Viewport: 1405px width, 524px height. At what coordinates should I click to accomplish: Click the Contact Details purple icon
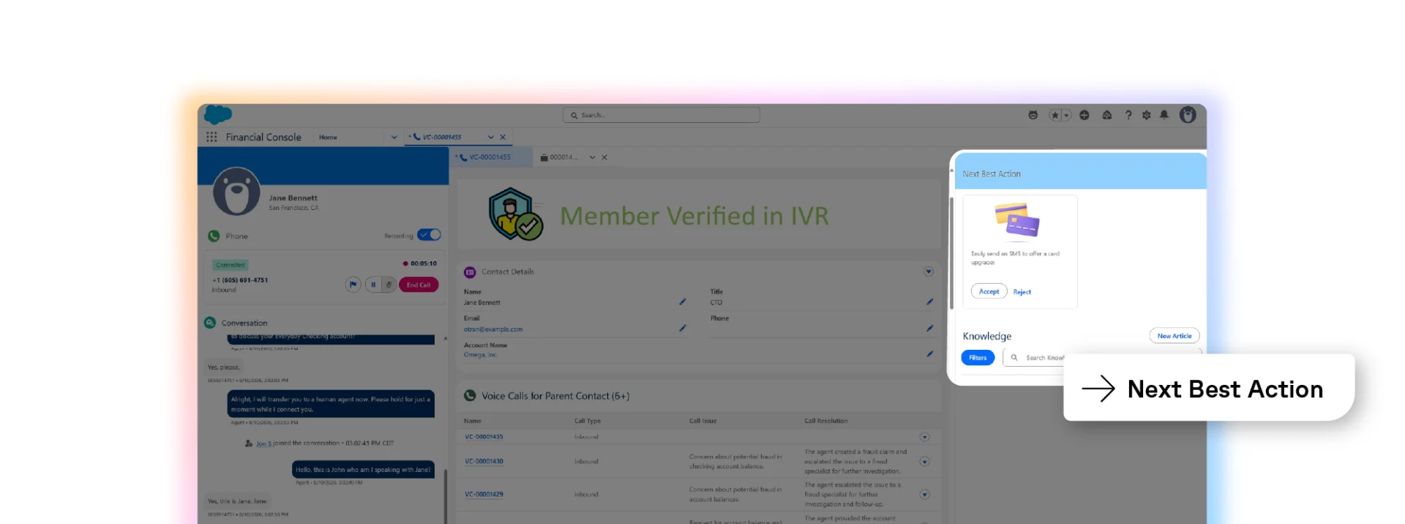[x=470, y=272]
